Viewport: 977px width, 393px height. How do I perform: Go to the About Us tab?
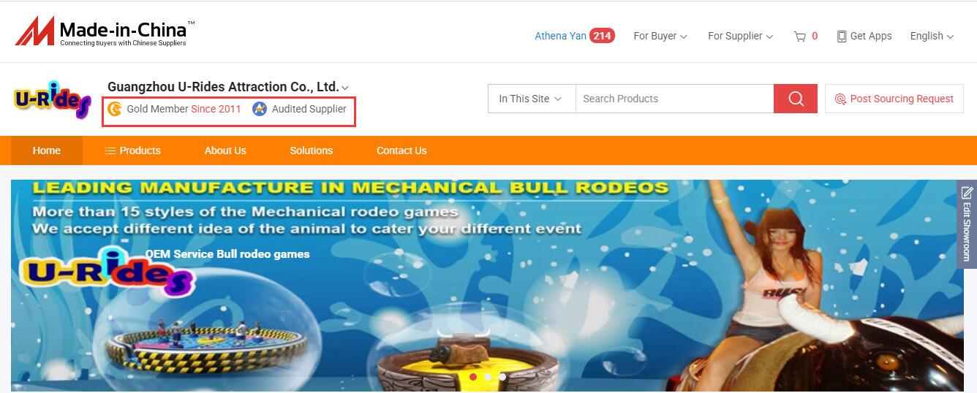[x=225, y=150]
